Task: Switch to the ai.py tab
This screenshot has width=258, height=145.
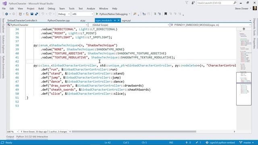Action: point(83,21)
